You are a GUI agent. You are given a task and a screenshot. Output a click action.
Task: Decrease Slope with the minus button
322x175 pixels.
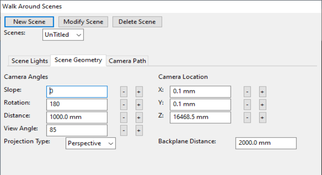tap(124, 92)
